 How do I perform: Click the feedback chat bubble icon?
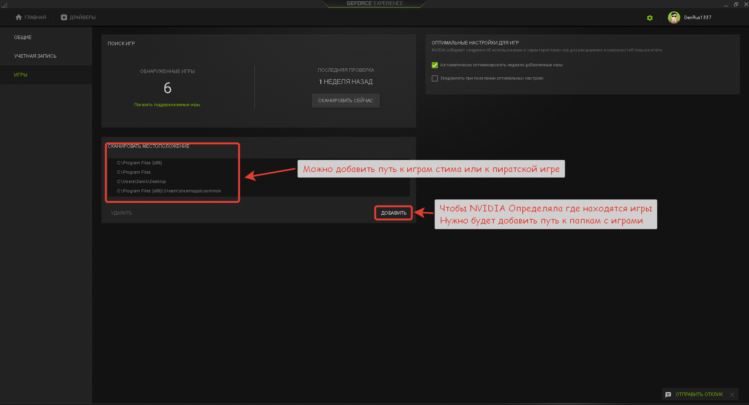click(668, 394)
